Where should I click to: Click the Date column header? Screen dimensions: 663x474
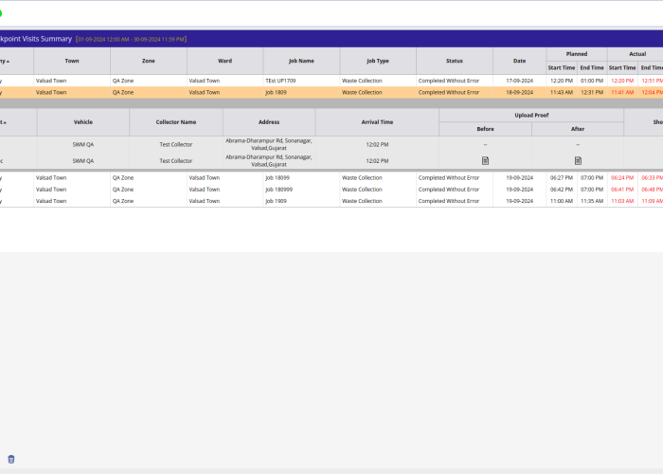pos(520,61)
